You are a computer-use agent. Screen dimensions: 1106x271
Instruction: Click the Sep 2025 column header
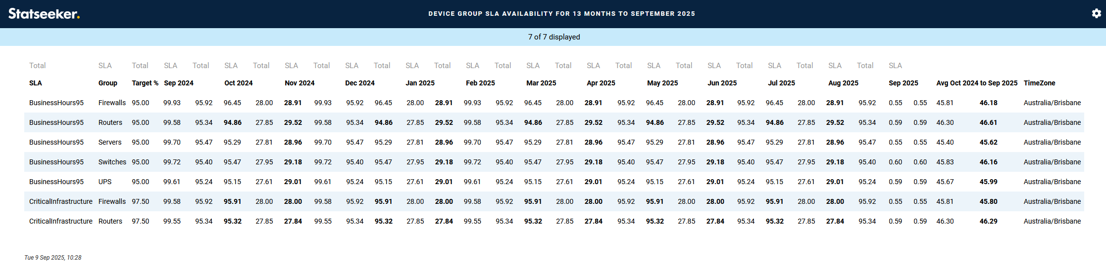pyautogui.click(x=903, y=83)
